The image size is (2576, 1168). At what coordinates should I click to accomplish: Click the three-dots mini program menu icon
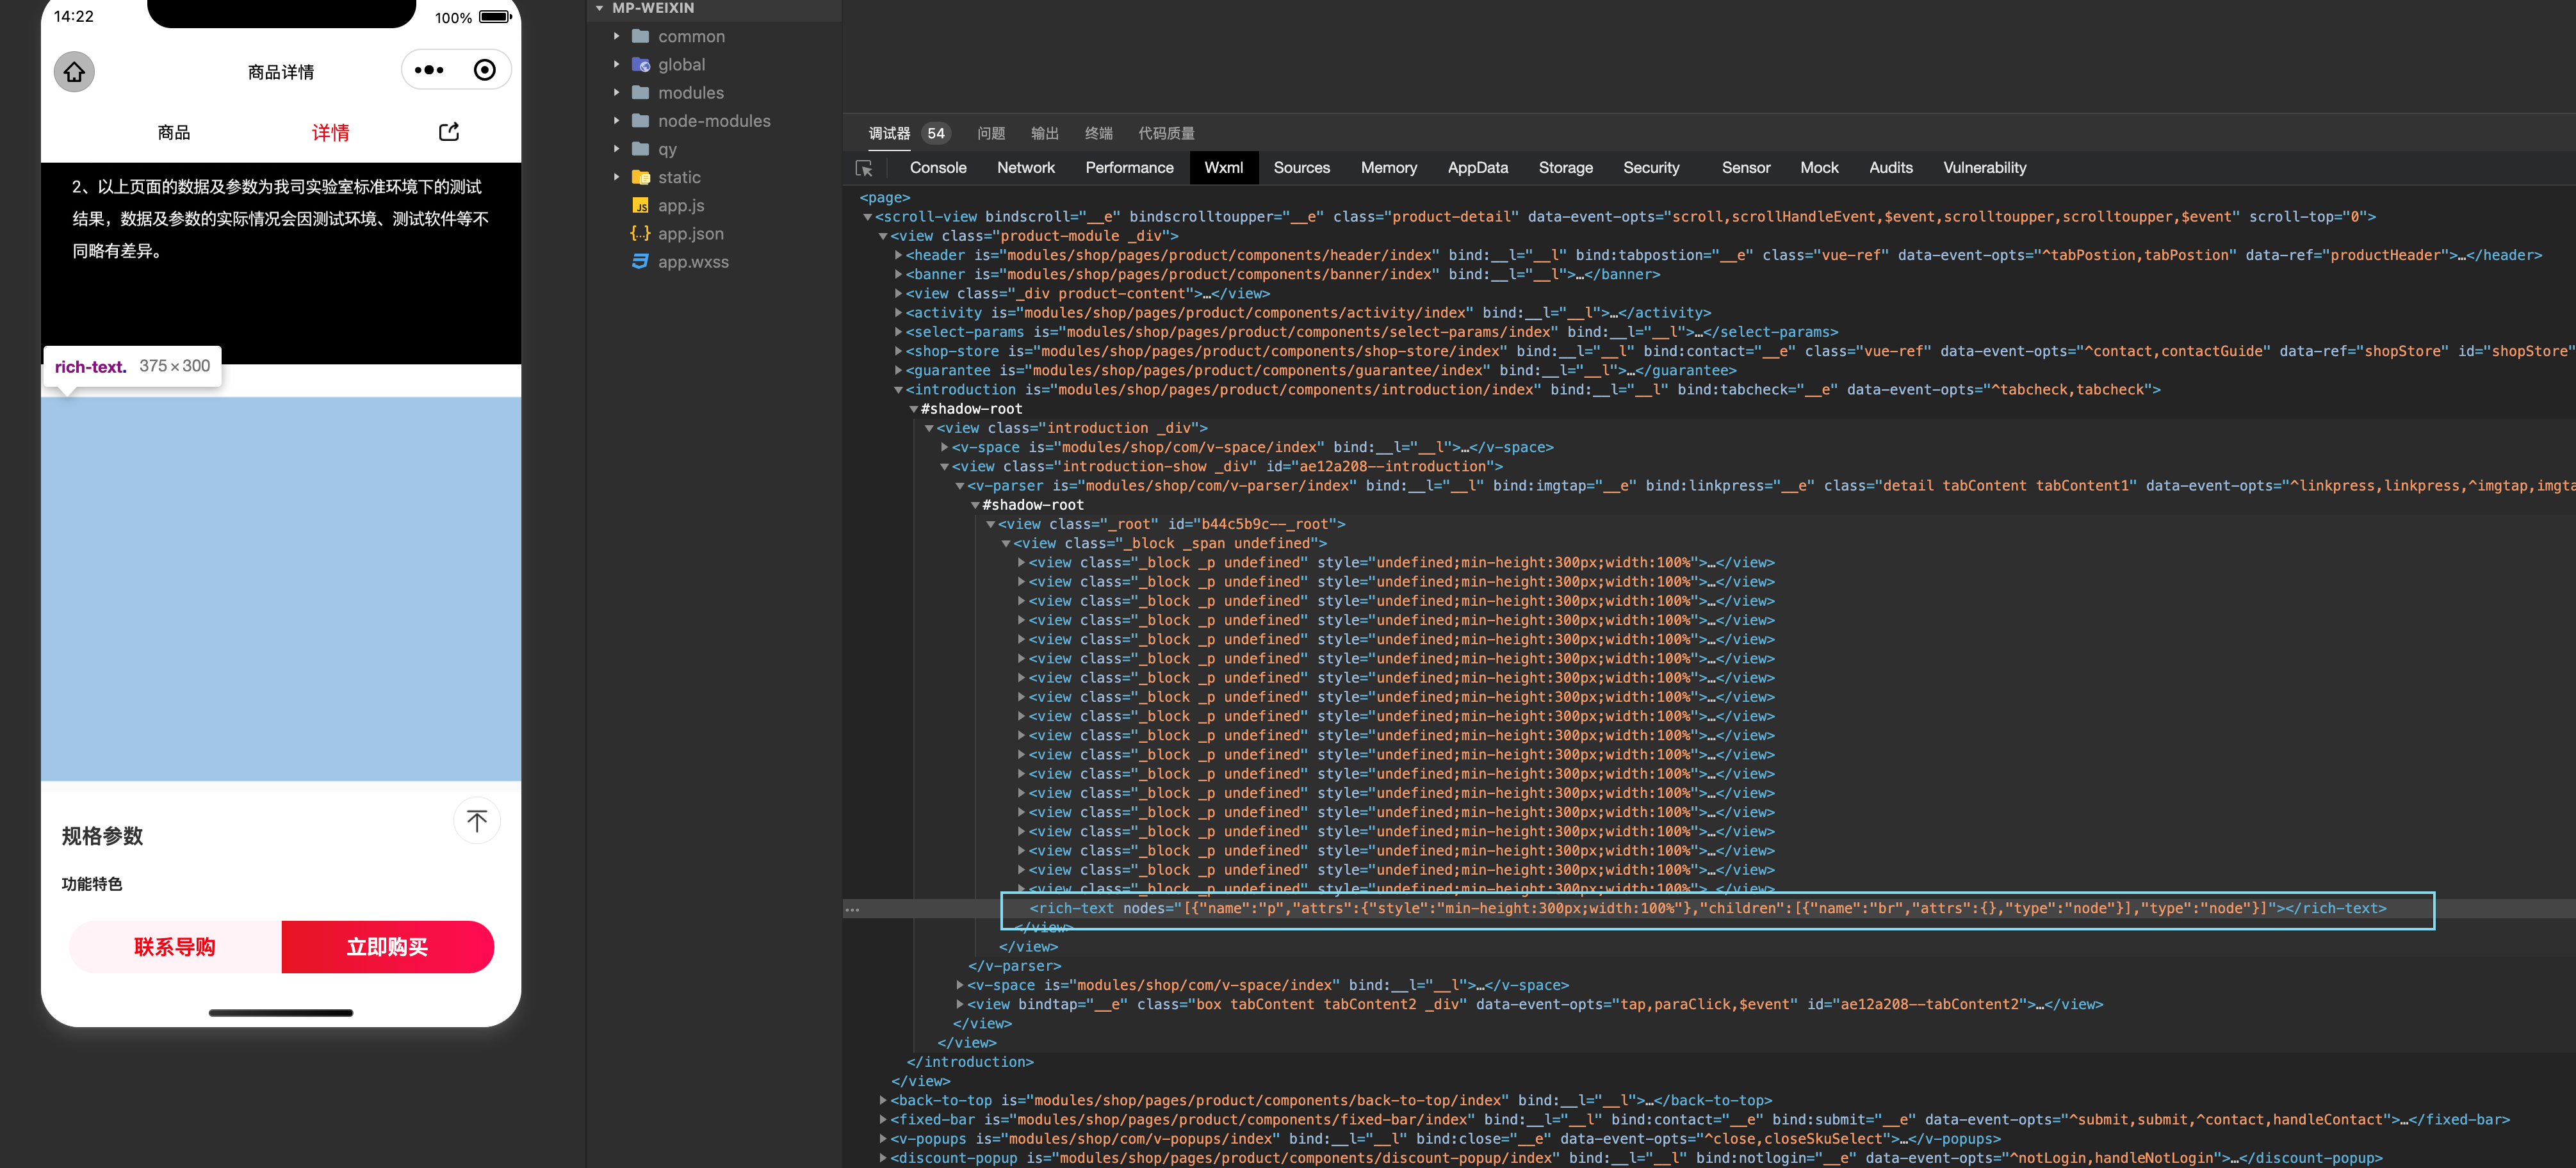(x=429, y=70)
